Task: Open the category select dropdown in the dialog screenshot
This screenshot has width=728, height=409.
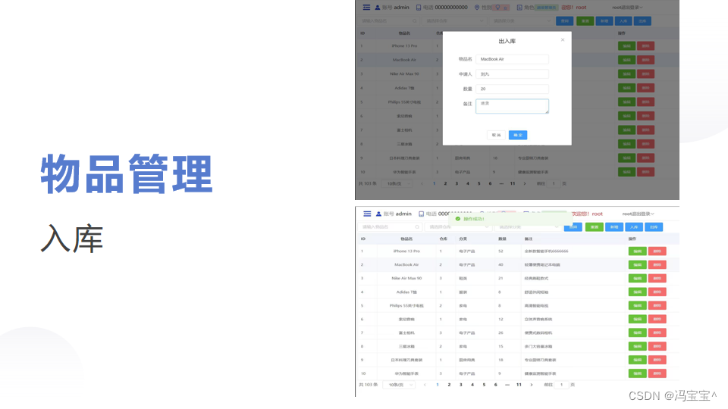Action: tap(521, 21)
